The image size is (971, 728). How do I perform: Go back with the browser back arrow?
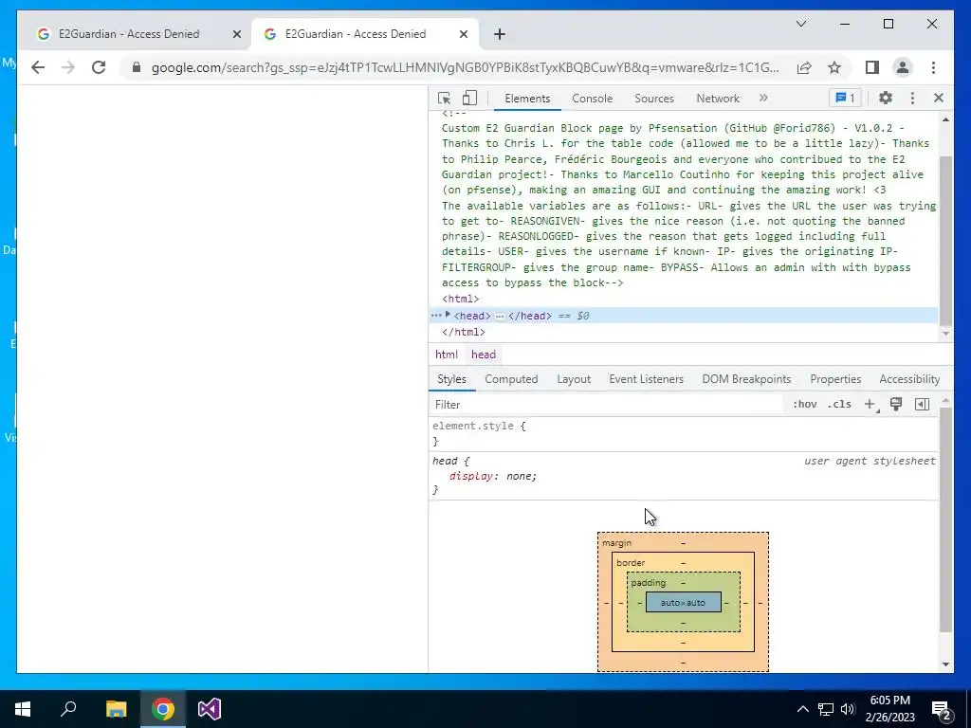point(38,67)
